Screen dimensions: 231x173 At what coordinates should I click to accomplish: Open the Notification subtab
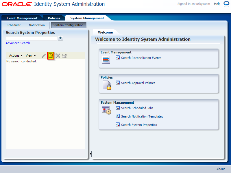click(37, 25)
